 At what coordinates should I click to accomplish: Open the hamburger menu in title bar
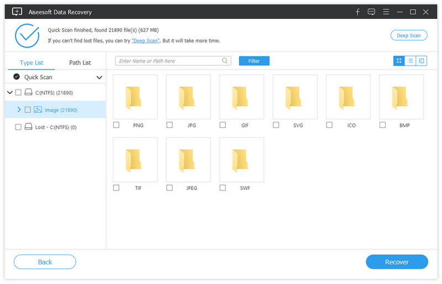click(x=385, y=11)
